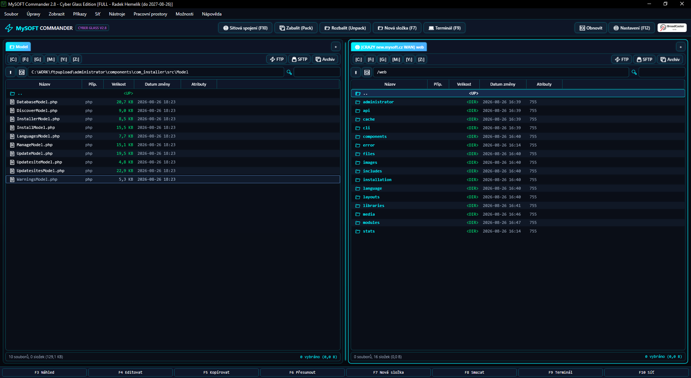This screenshot has height=378, width=691.
Task: Click right panel parent folder icon
Action: [x=358, y=94]
